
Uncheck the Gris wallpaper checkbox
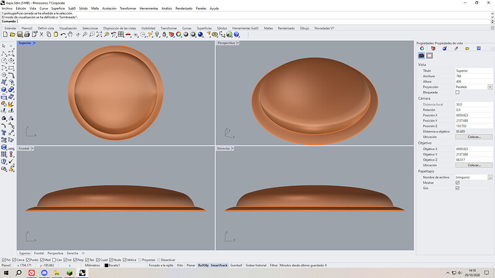click(x=457, y=188)
